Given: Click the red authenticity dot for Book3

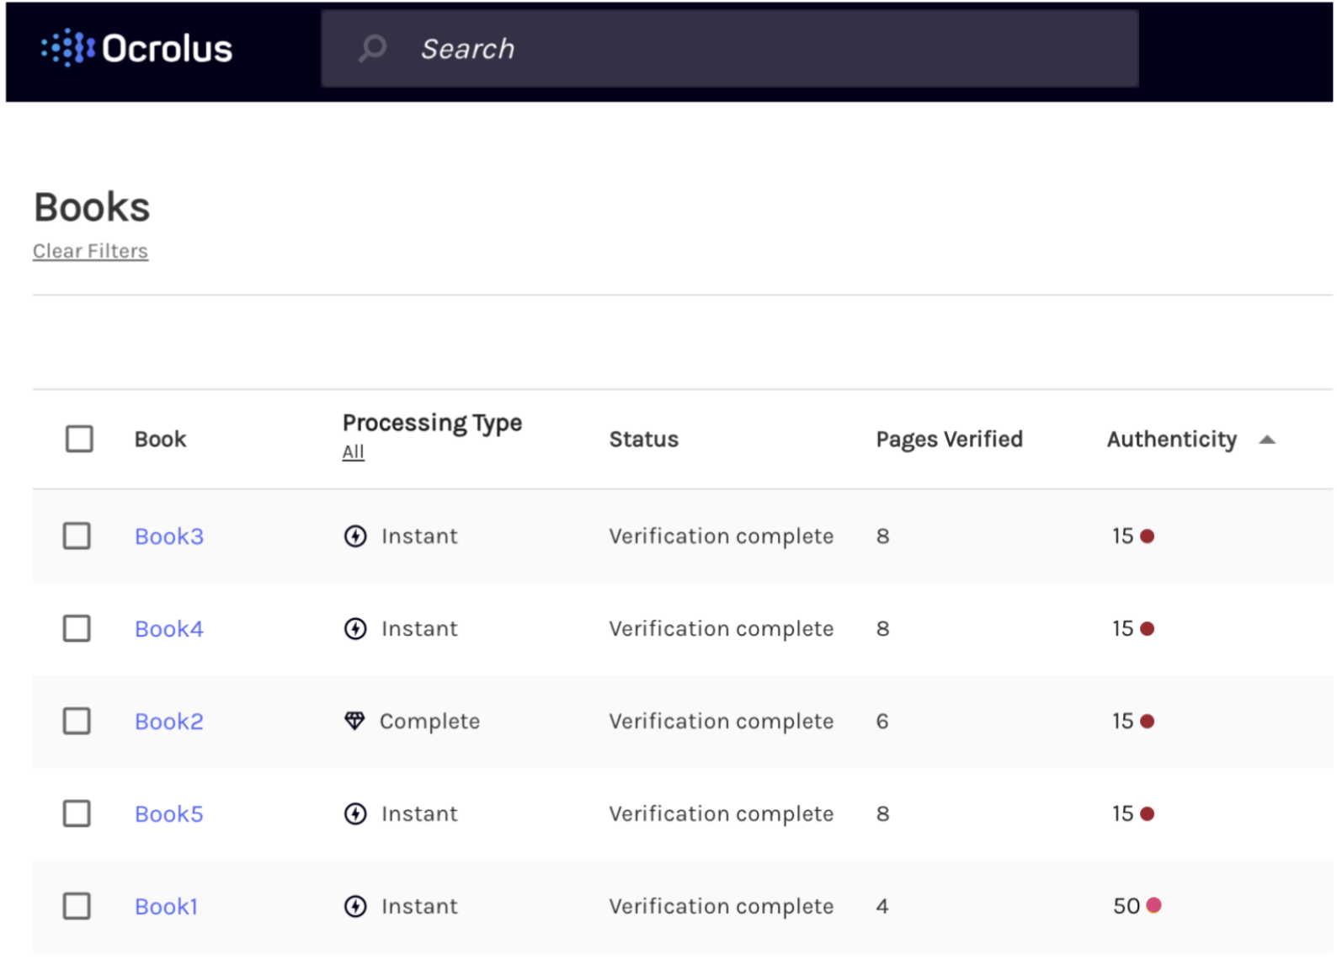Looking at the screenshot, I should (x=1147, y=536).
